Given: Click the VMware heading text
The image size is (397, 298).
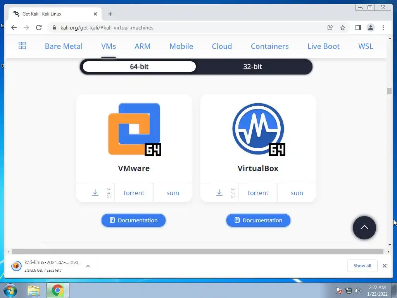Looking at the screenshot, I should (x=134, y=168).
